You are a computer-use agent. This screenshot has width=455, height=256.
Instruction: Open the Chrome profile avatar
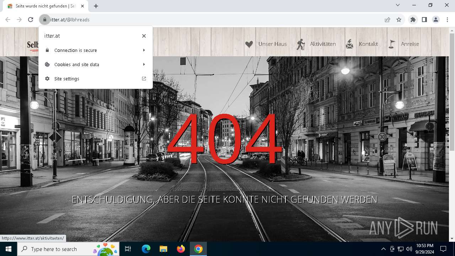coord(436,20)
